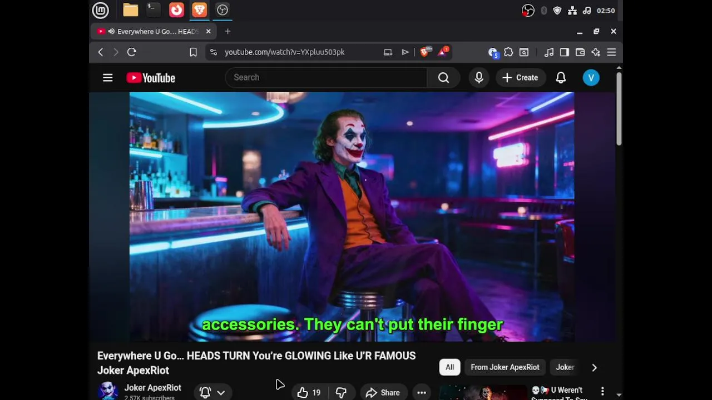Launch terminal from the taskbar
Image resolution: width=712 pixels, height=400 pixels.
pos(153,10)
